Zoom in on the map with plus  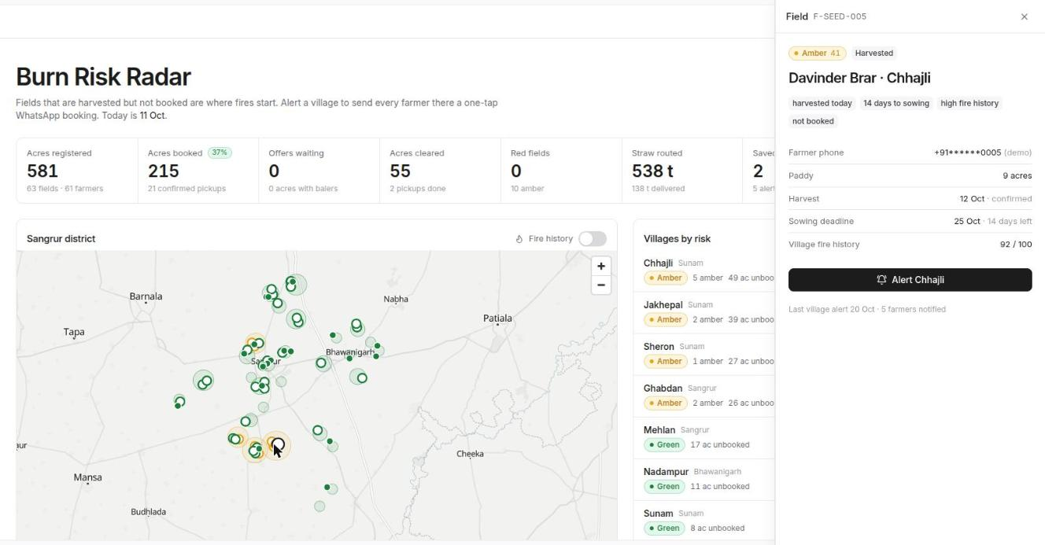(x=601, y=266)
